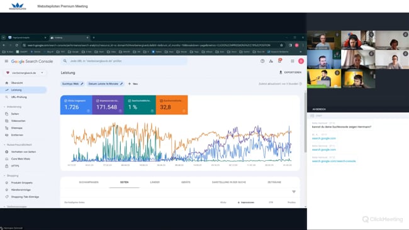Click the Google Search Console logo
409x230 pixels.
(32, 61)
